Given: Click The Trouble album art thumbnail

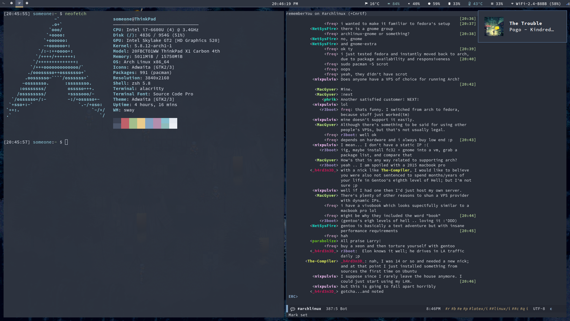Looking at the screenshot, I should tap(494, 26).
